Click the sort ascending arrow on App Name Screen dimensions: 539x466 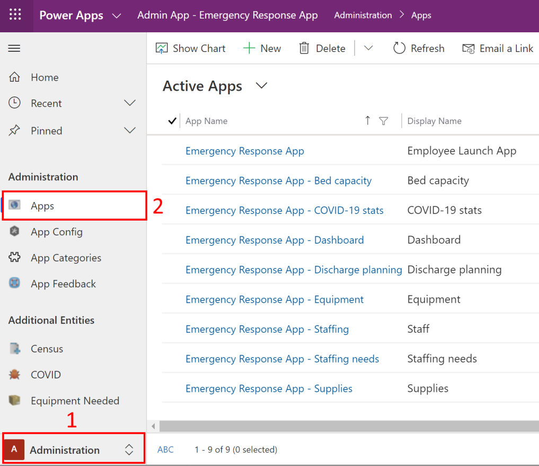click(367, 120)
